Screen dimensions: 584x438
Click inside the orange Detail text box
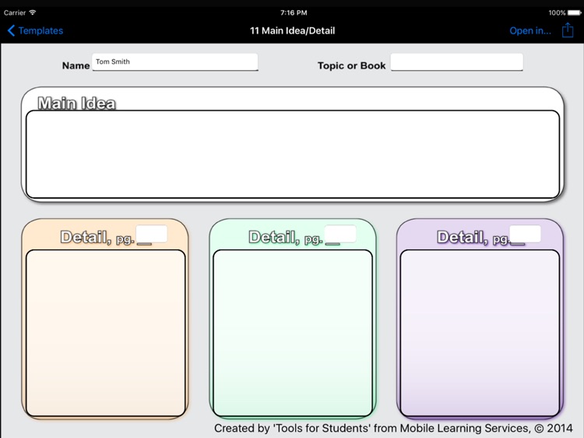105,334
